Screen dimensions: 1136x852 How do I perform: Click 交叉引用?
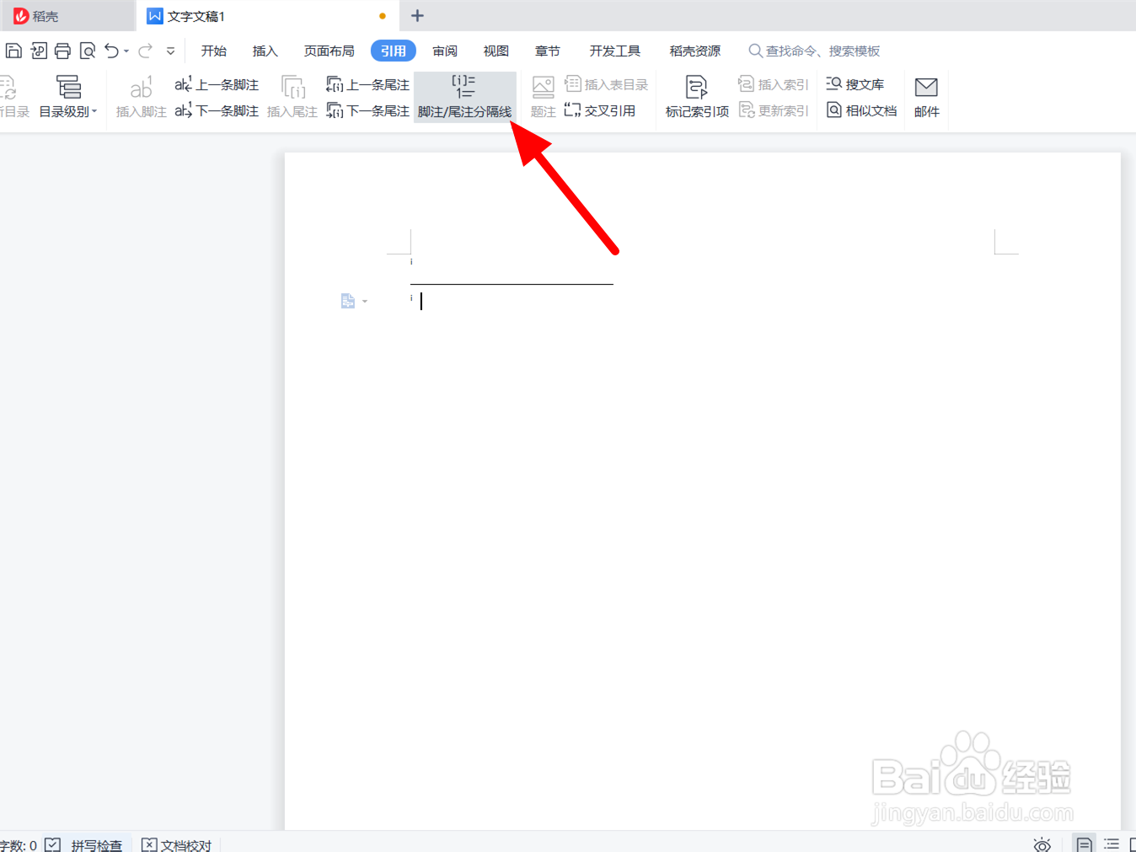point(600,110)
